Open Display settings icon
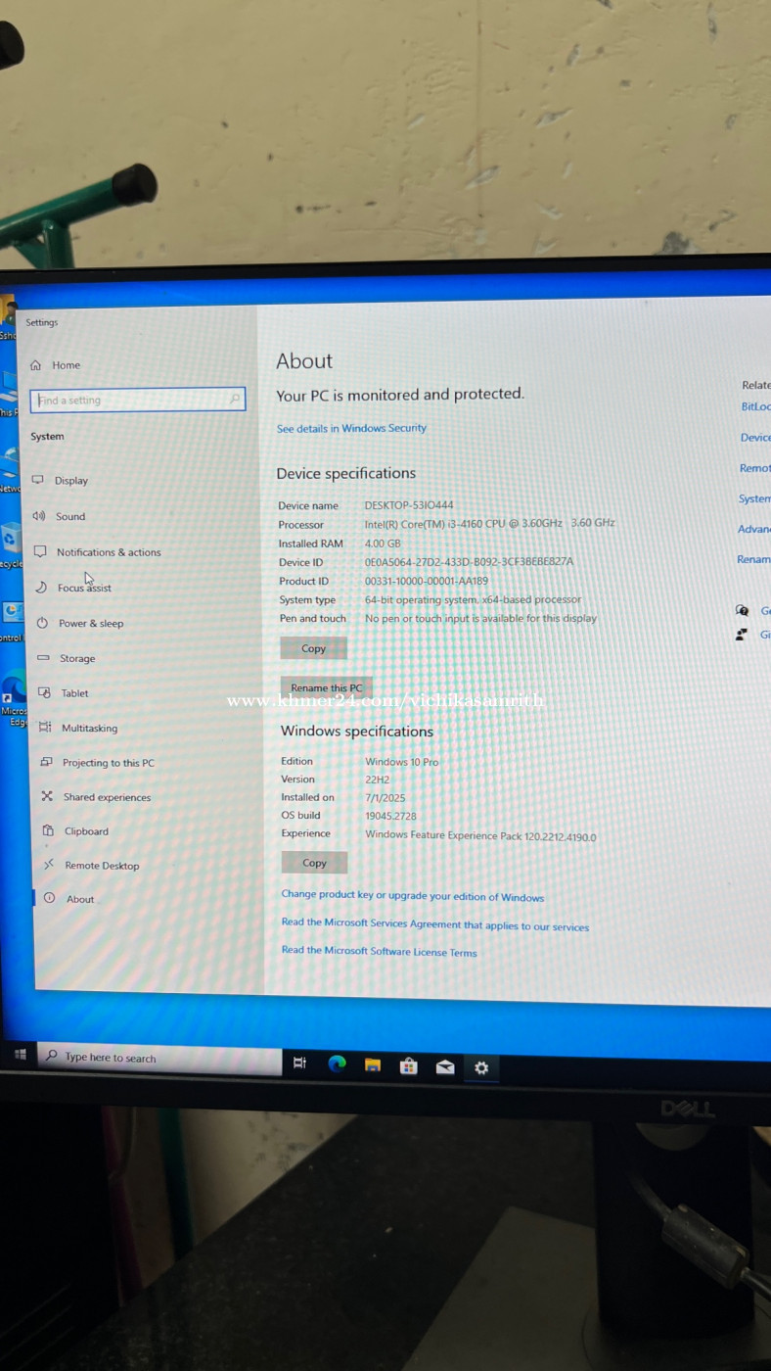Screen dimensions: 771x1371 click(38, 480)
